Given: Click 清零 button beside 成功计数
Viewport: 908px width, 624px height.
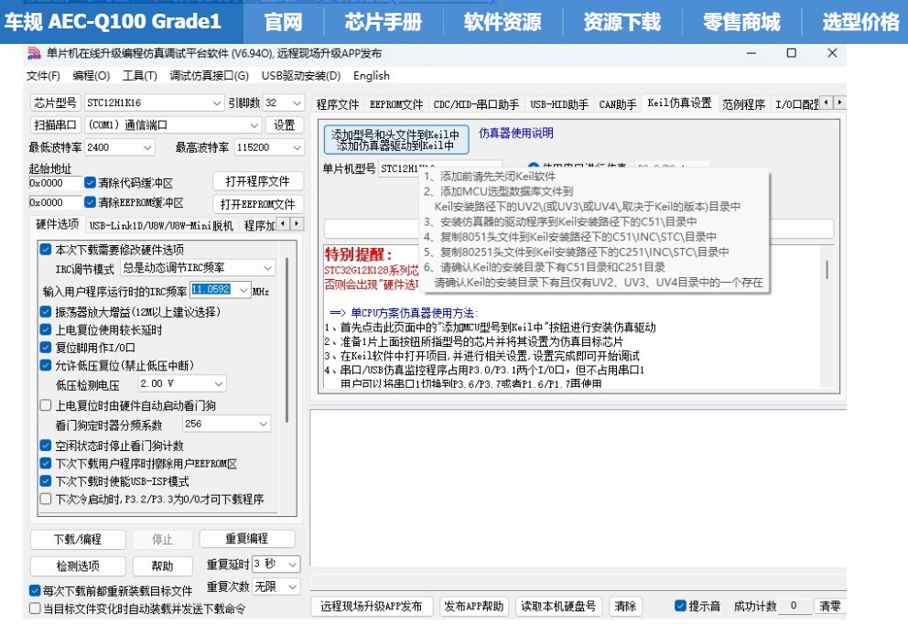Looking at the screenshot, I should click(x=830, y=606).
